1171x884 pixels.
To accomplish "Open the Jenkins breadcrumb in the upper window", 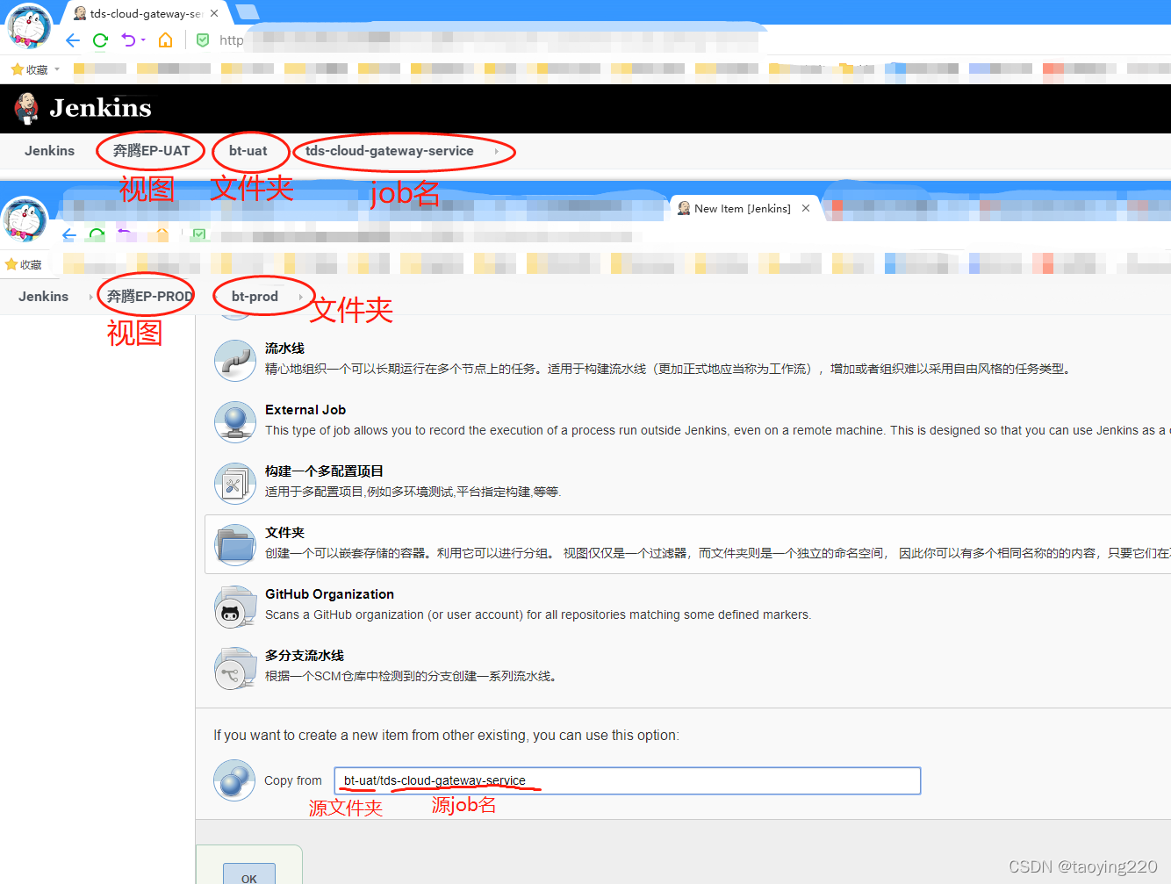I will 49,151.
